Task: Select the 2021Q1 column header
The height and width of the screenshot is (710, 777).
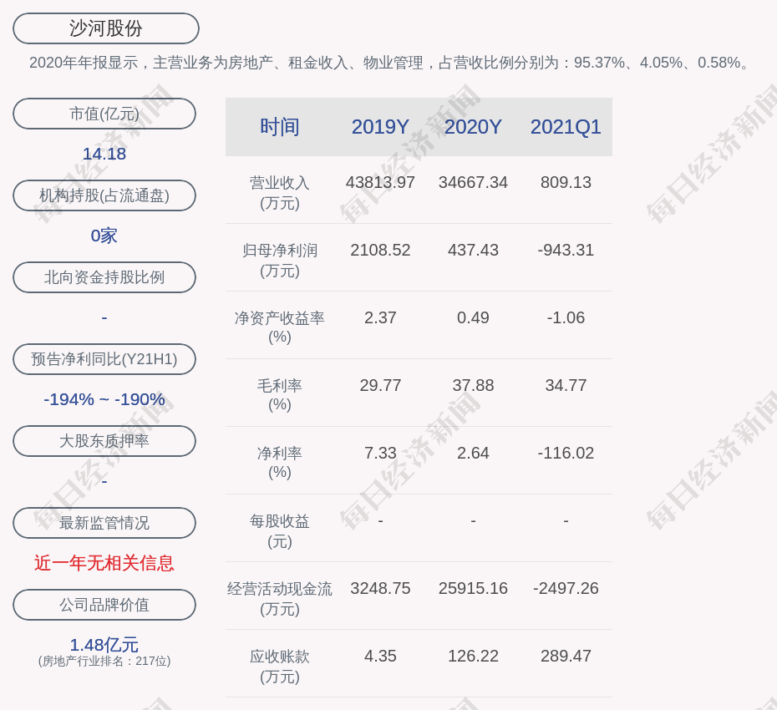Action: pos(566,127)
